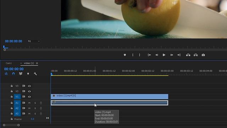Mute track A1

click(29, 103)
